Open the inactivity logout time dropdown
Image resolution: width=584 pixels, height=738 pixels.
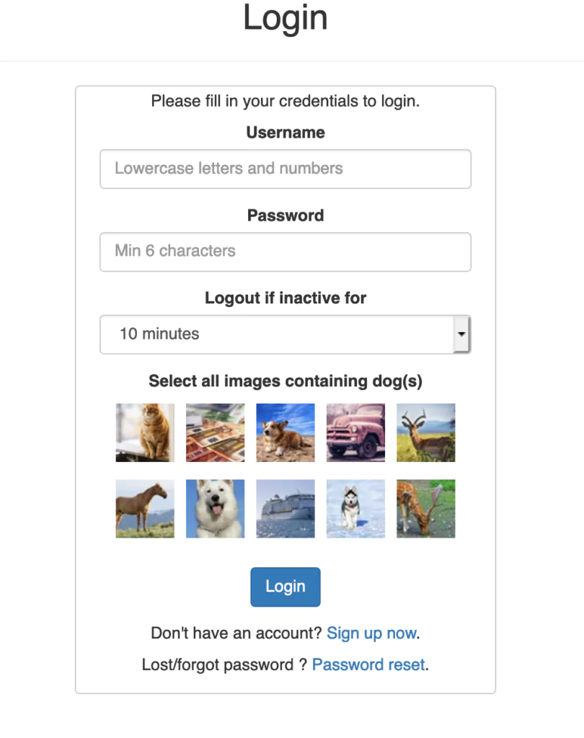(x=286, y=334)
